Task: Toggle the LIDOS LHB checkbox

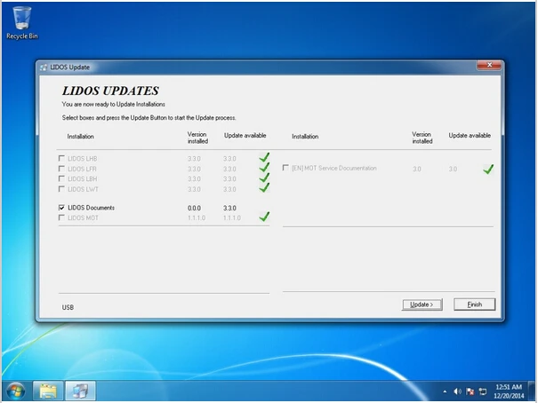Action: tap(61, 158)
